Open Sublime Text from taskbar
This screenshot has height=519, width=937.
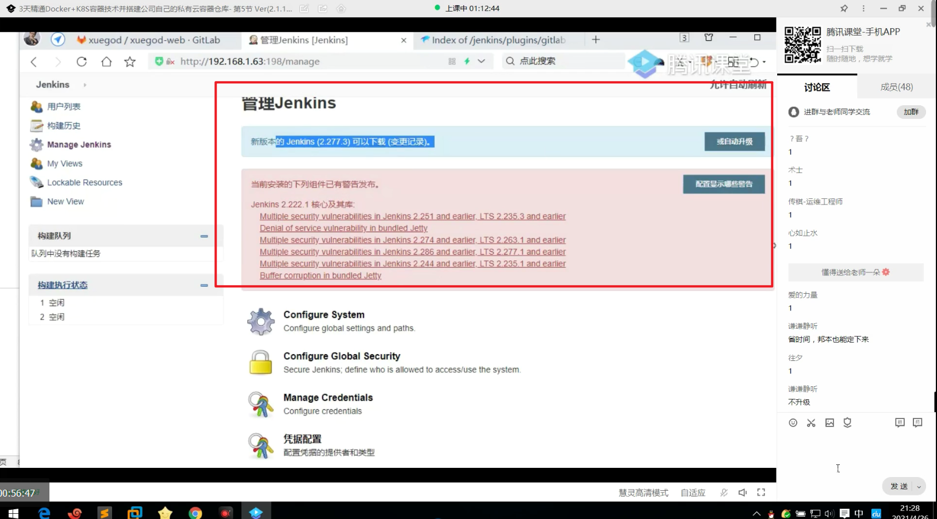(x=105, y=513)
